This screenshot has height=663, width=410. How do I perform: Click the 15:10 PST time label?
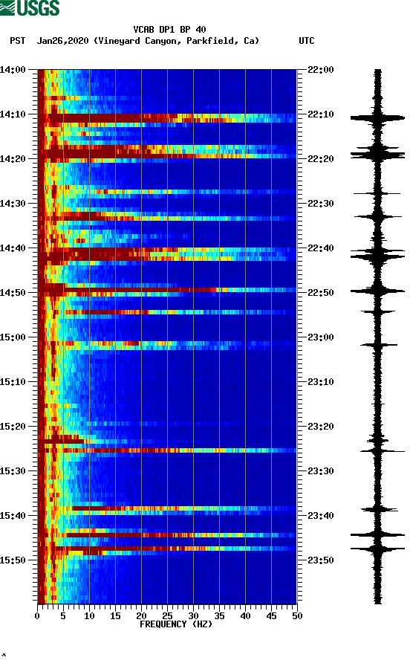13,382
